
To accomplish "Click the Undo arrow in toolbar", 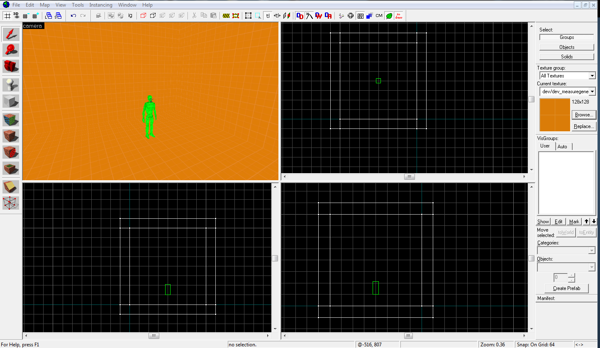I will coord(73,16).
